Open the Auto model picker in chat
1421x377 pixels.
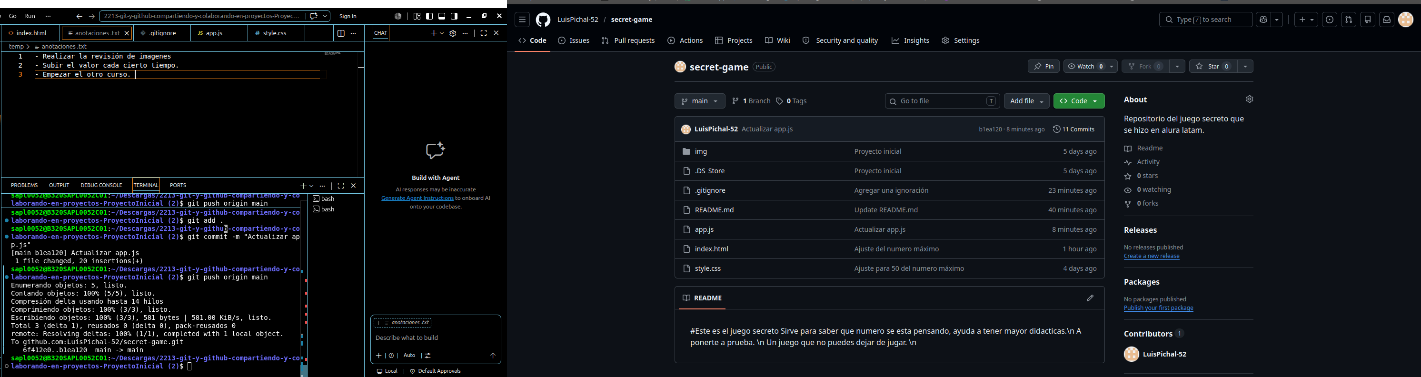[x=409, y=356]
